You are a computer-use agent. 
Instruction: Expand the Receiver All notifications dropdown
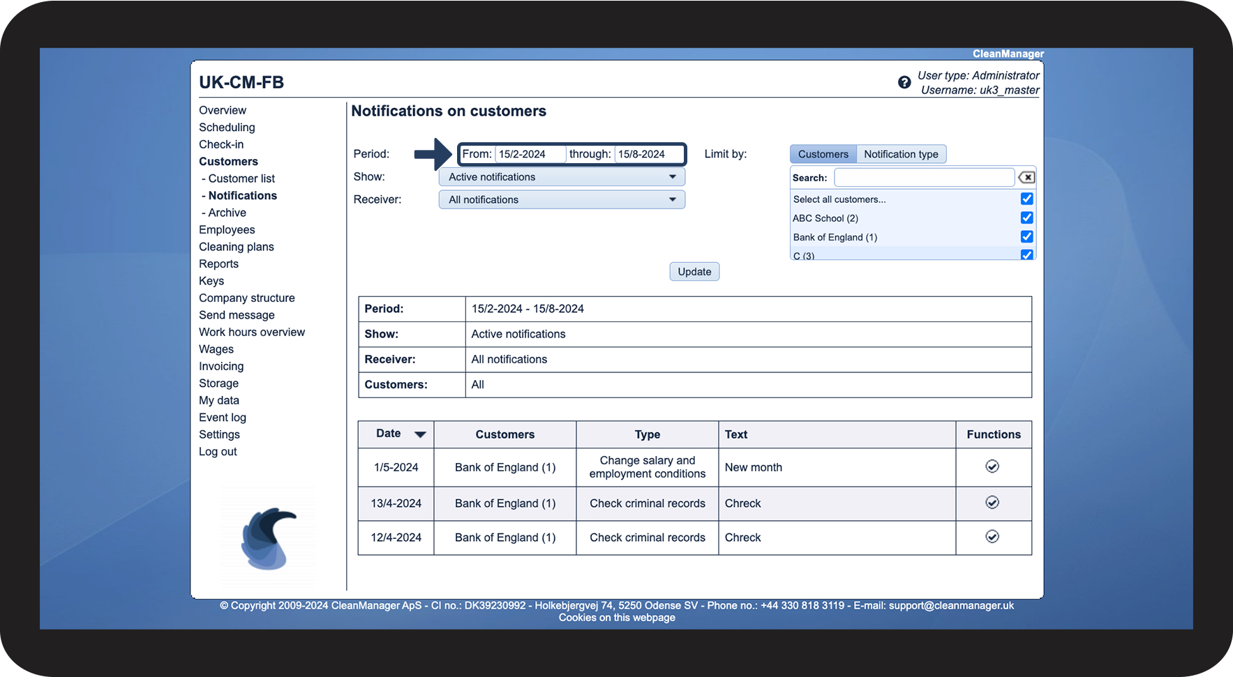pyautogui.click(x=562, y=199)
